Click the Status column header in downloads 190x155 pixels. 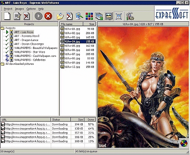pos(61,120)
